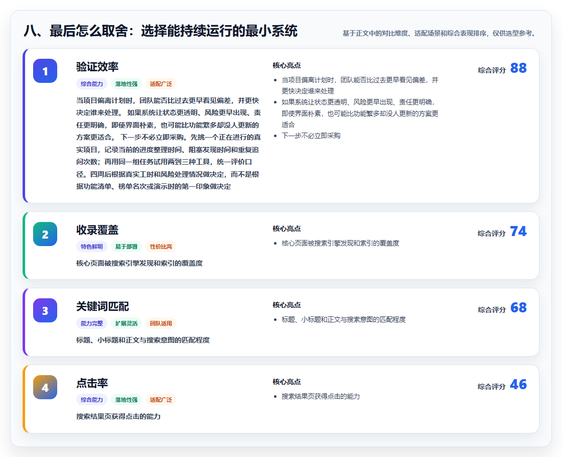This screenshot has height=457, width=562.
Task: Select the 团队适用 tag
Action: pos(161,323)
